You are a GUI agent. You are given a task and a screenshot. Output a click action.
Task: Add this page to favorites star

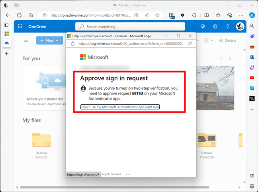click(157, 15)
